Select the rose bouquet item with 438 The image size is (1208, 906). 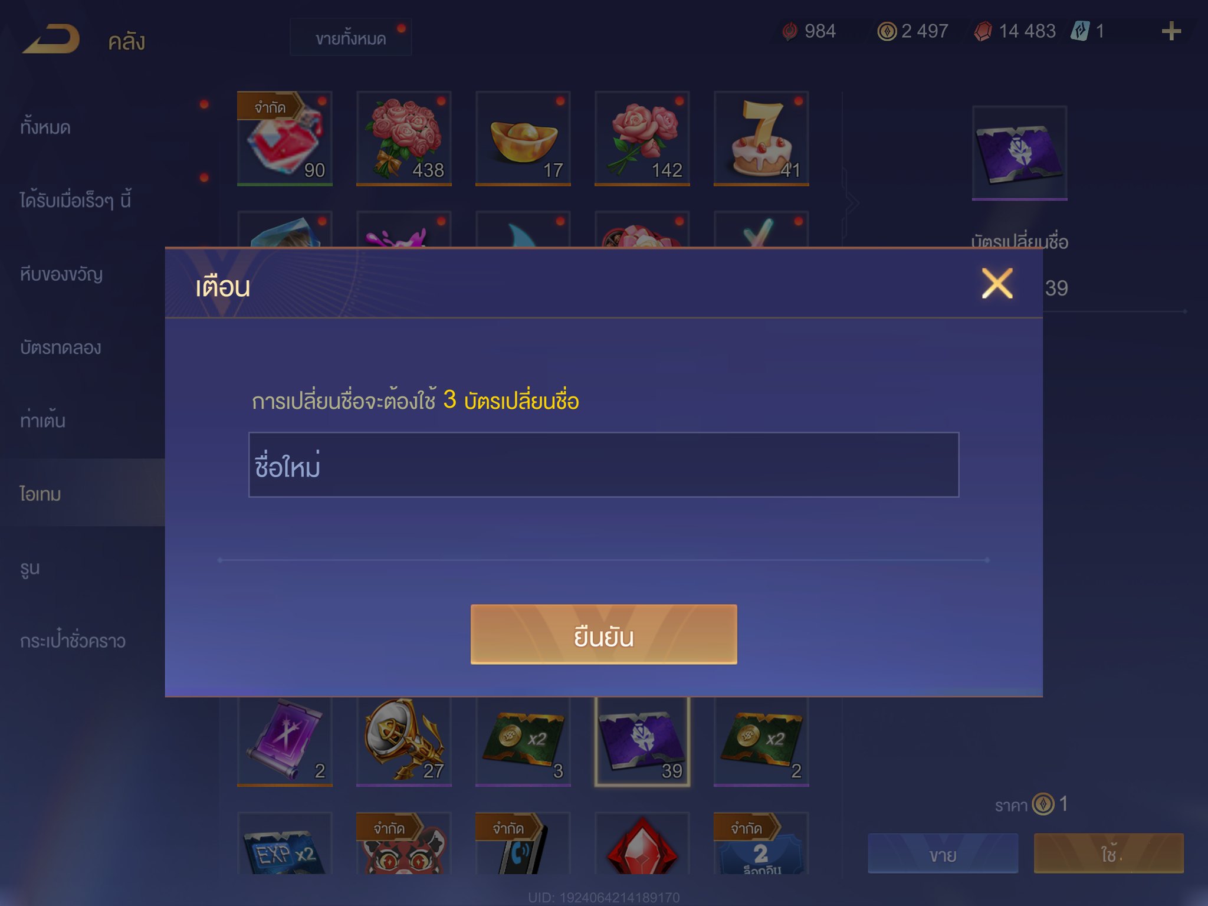(404, 139)
